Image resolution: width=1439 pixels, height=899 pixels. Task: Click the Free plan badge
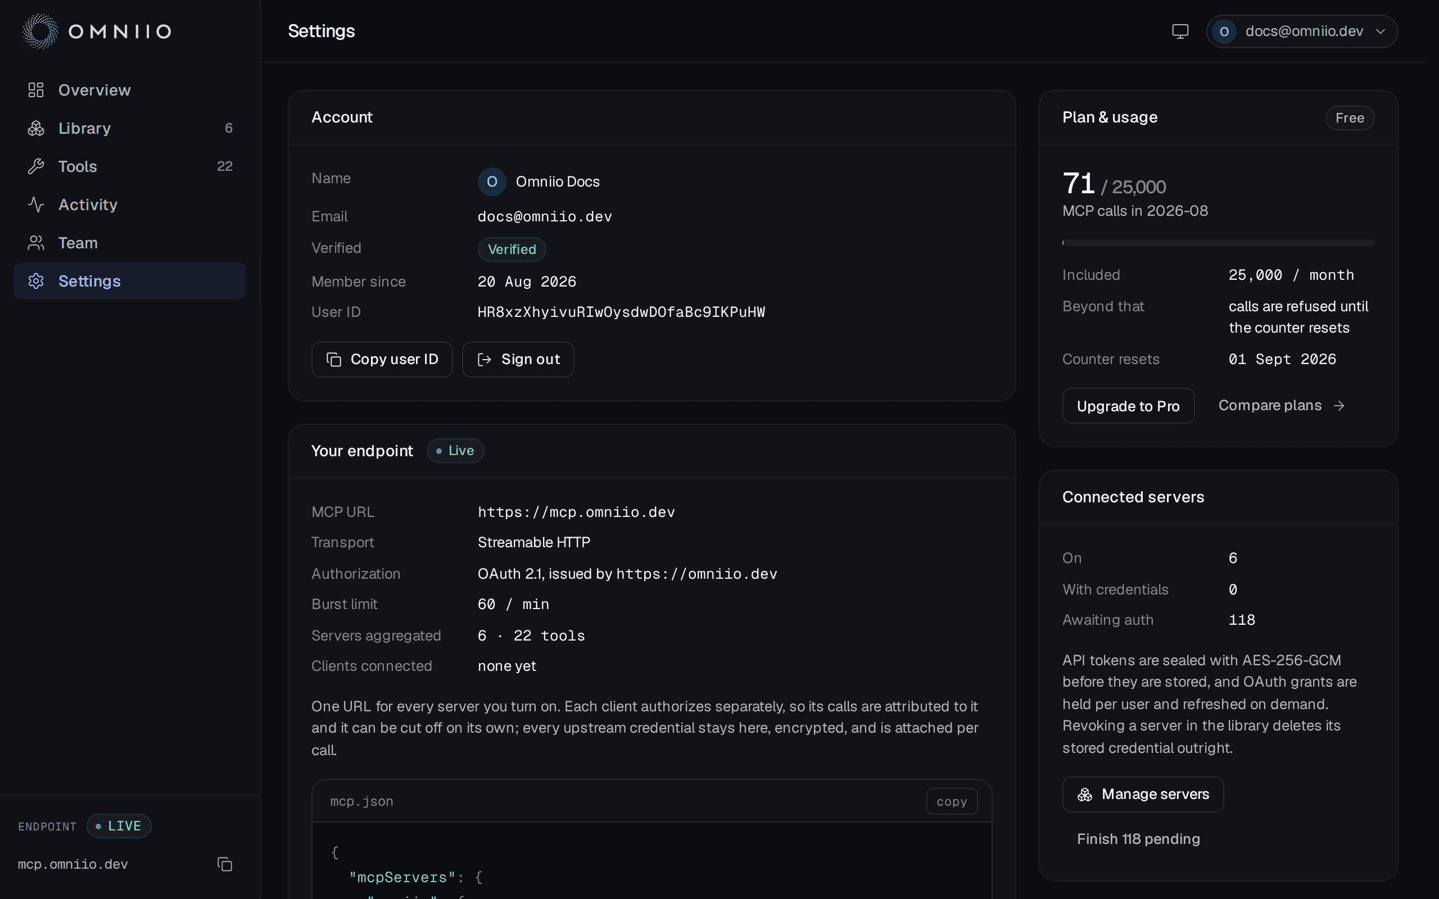pyautogui.click(x=1349, y=118)
